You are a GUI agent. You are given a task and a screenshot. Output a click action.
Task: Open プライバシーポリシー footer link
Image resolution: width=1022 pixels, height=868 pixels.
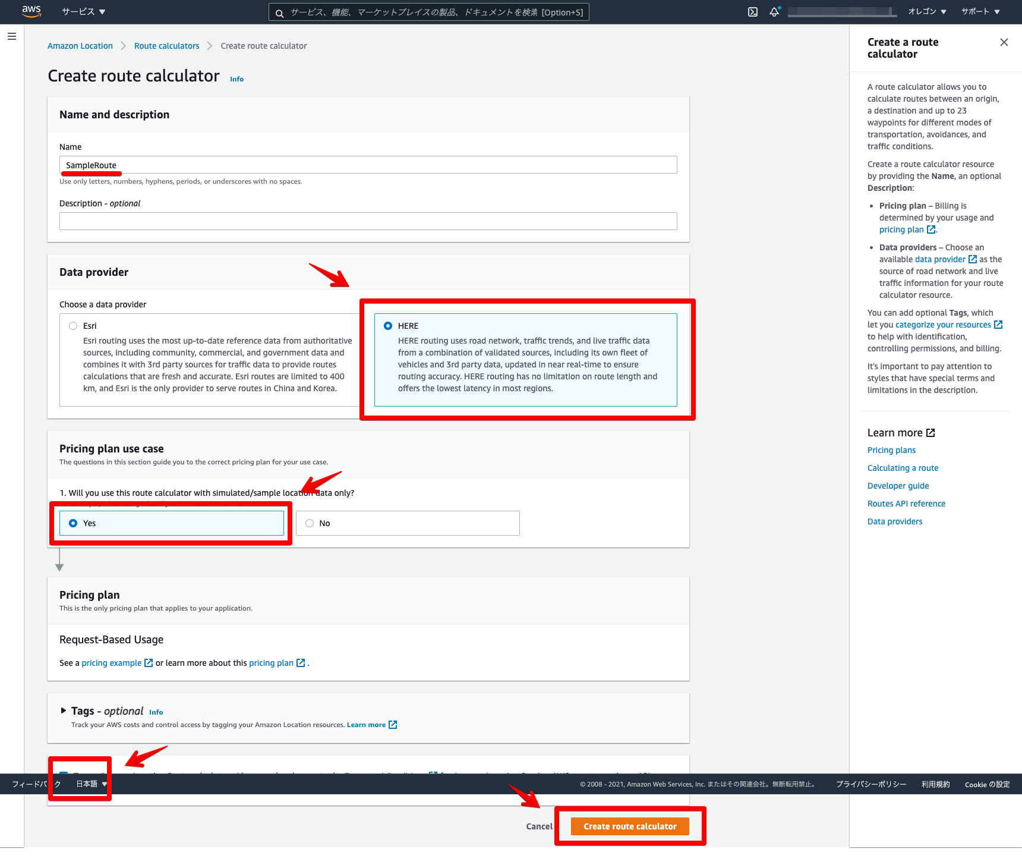point(871,784)
